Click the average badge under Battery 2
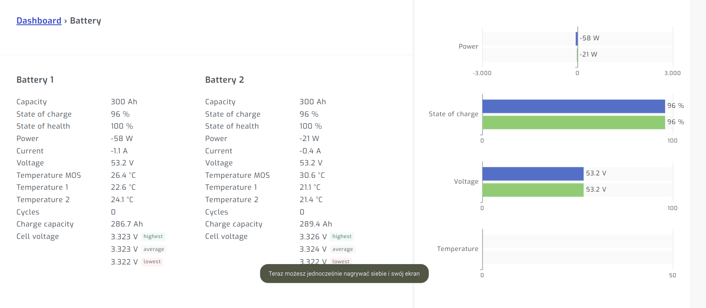This screenshot has height=308, width=706. point(343,249)
